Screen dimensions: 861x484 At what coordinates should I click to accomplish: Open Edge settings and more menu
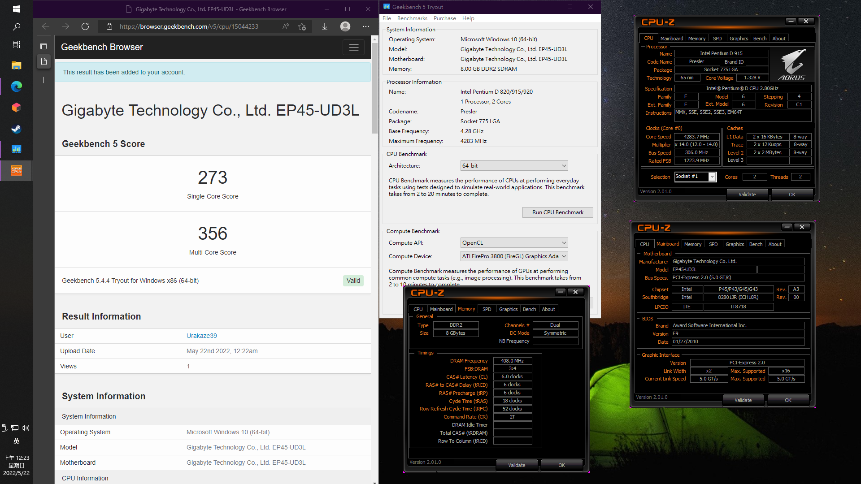pos(366,26)
